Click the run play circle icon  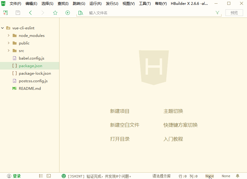(68, 13)
